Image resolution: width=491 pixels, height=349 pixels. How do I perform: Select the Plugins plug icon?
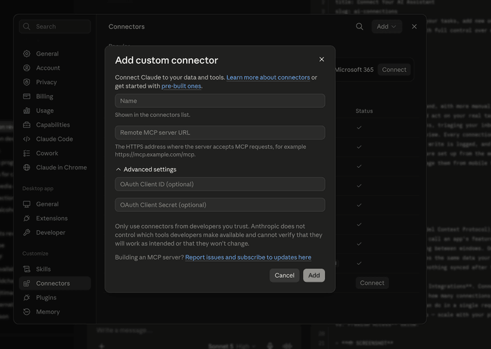coord(26,297)
